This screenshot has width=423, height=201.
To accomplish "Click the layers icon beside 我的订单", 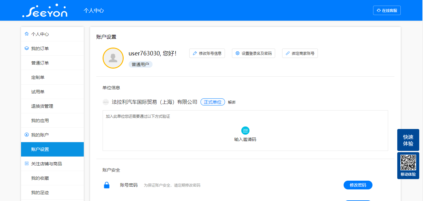I will pyautogui.click(x=27, y=49).
